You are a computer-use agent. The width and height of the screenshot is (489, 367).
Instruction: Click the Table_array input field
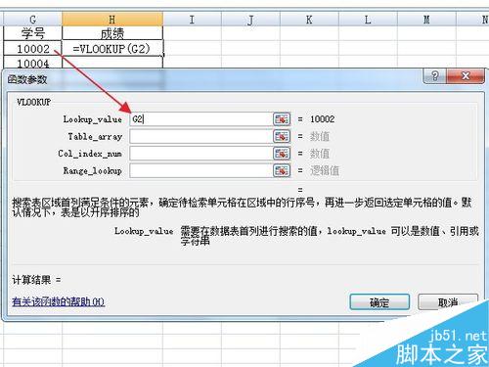[200, 136]
